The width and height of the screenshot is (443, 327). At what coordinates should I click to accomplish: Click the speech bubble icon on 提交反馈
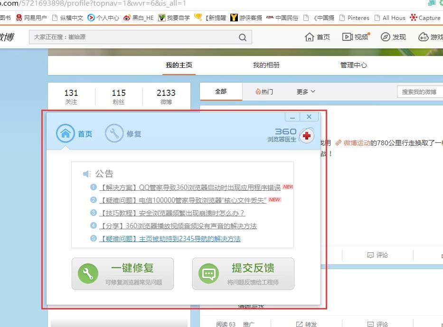[208, 274]
